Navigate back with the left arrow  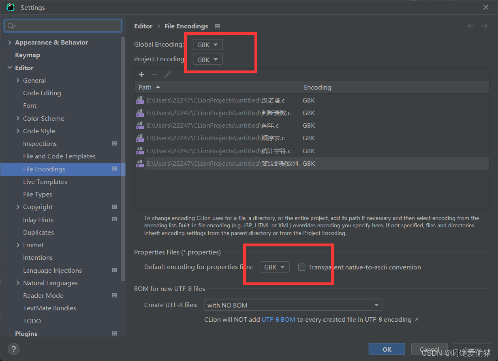pos(470,26)
